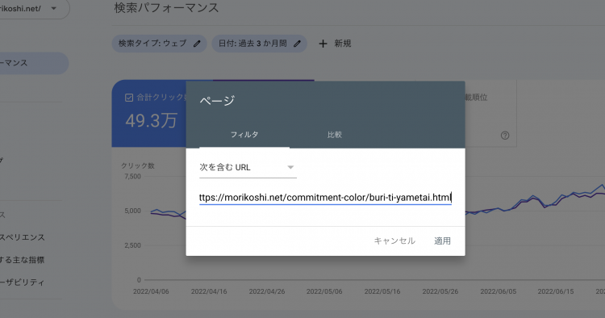Open the 検索タイプ: ウェブ filter chip
Screen dimensions: 605x318
coord(160,44)
